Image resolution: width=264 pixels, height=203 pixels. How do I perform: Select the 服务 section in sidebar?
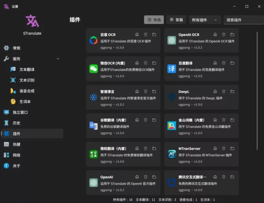point(32,59)
